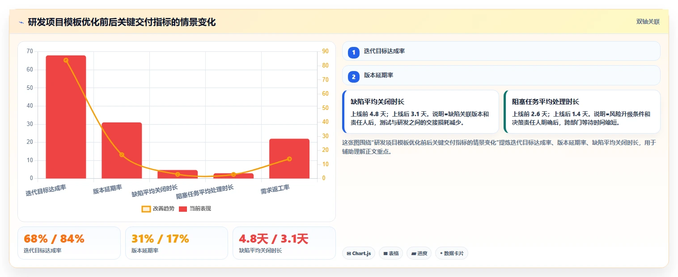The height and width of the screenshot is (277, 678).
Task: Click the 进度 chip icon
Action: pos(413,254)
